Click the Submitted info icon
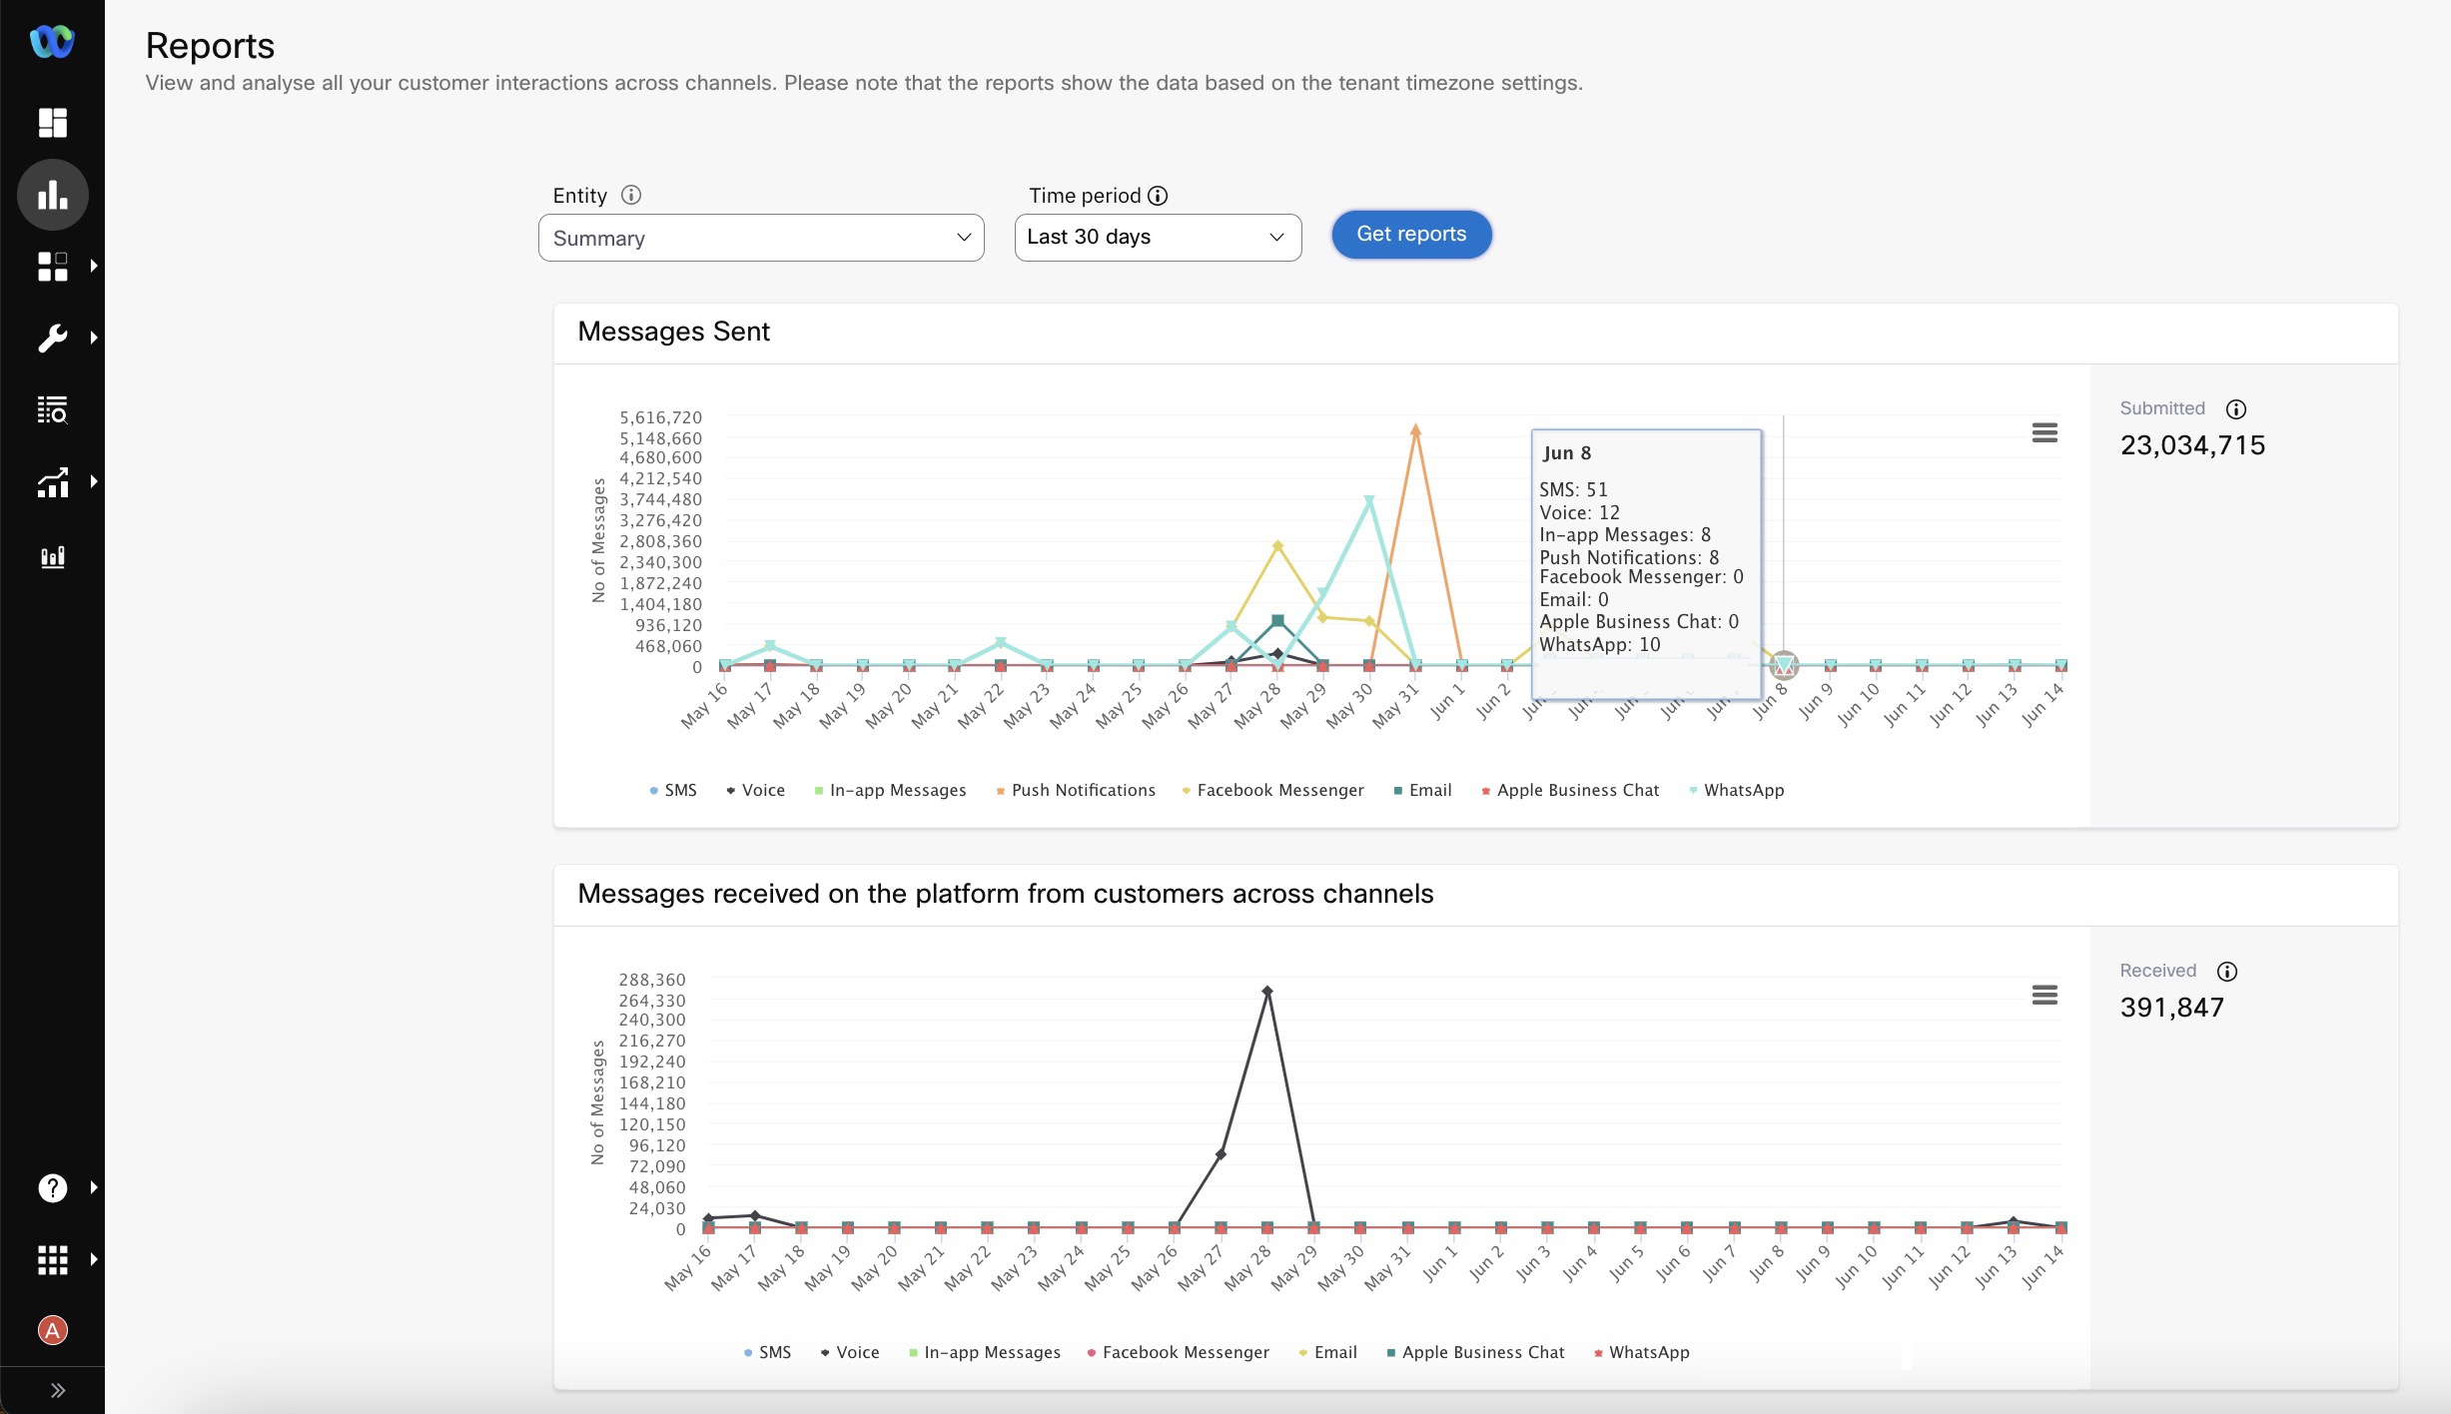Viewport: 2451px width, 1414px height. (x=2236, y=409)
